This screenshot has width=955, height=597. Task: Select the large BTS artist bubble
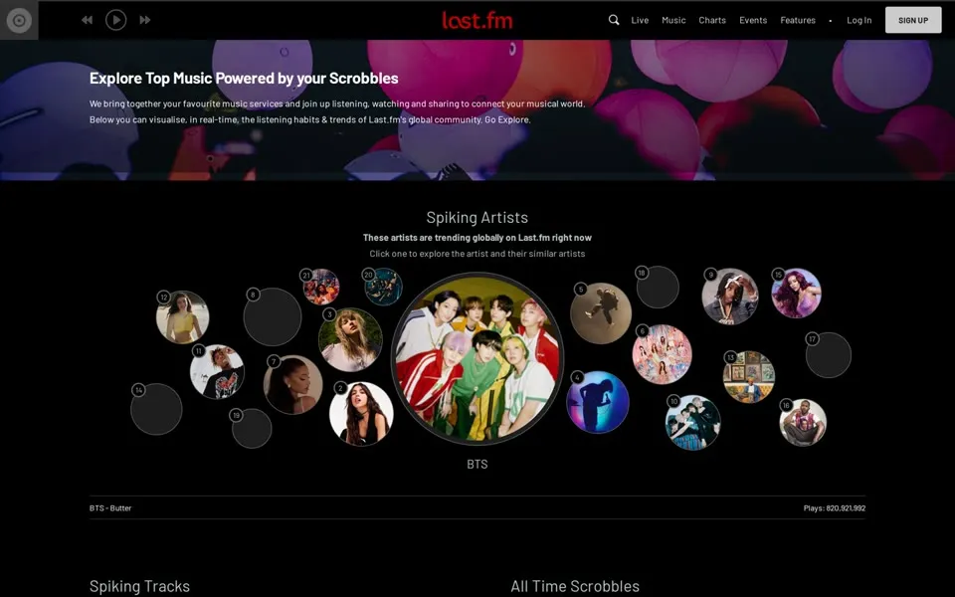pyautogui.click(x=477, y=358)
